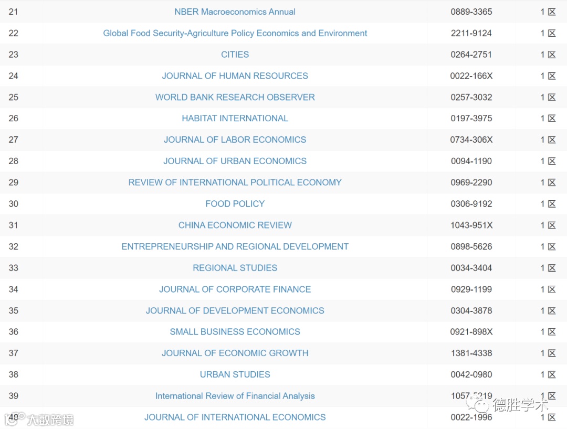Click zone 1区 in FOOD POLICY row
The image size is (567, 430).
click(548, 203)
